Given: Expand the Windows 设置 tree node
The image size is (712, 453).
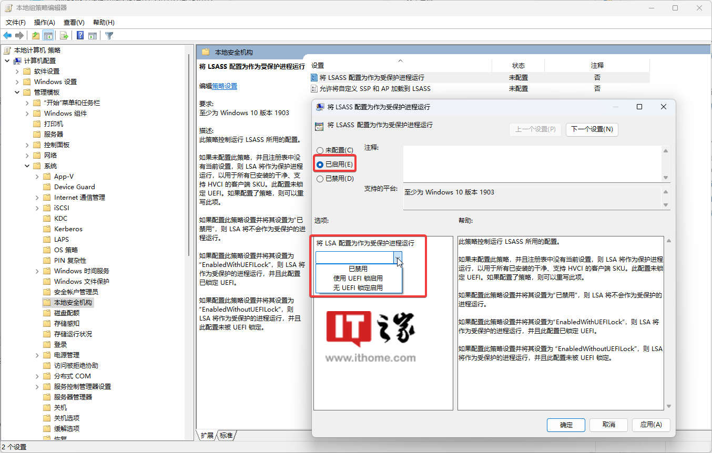Looking at the screenshot, I should (x=17, y=82).
